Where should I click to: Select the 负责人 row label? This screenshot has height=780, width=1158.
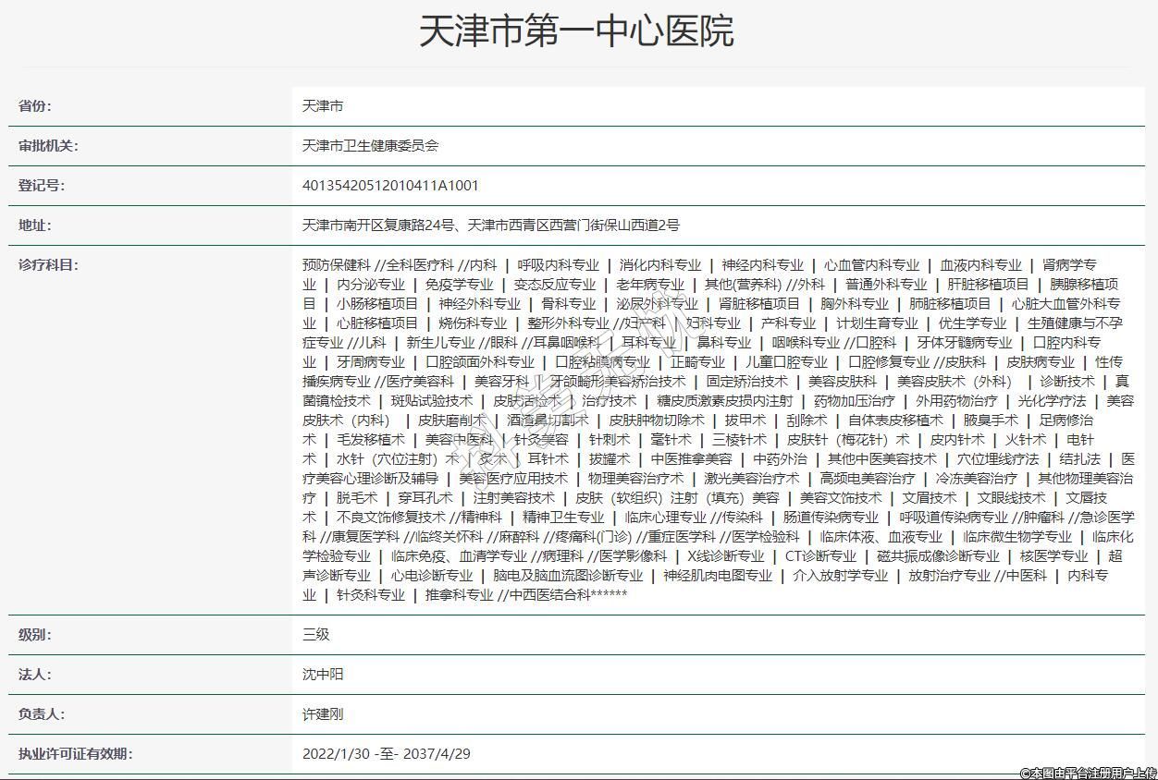coord(42,714)
